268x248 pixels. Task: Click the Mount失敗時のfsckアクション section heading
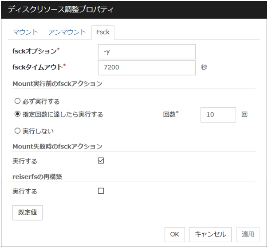[57, 146]
